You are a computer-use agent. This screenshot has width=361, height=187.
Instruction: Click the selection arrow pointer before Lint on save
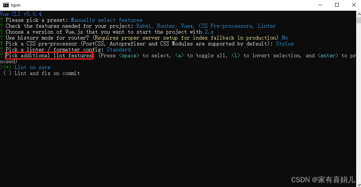tap(1, 68)
